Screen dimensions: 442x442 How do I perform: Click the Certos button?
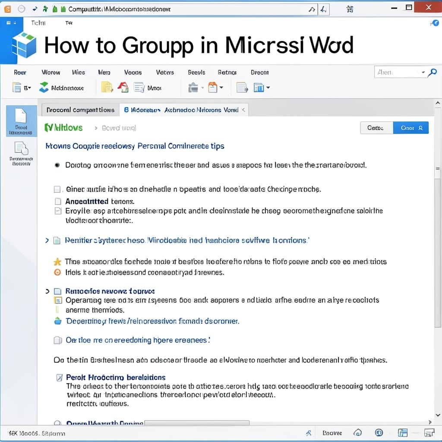[376, 128]
